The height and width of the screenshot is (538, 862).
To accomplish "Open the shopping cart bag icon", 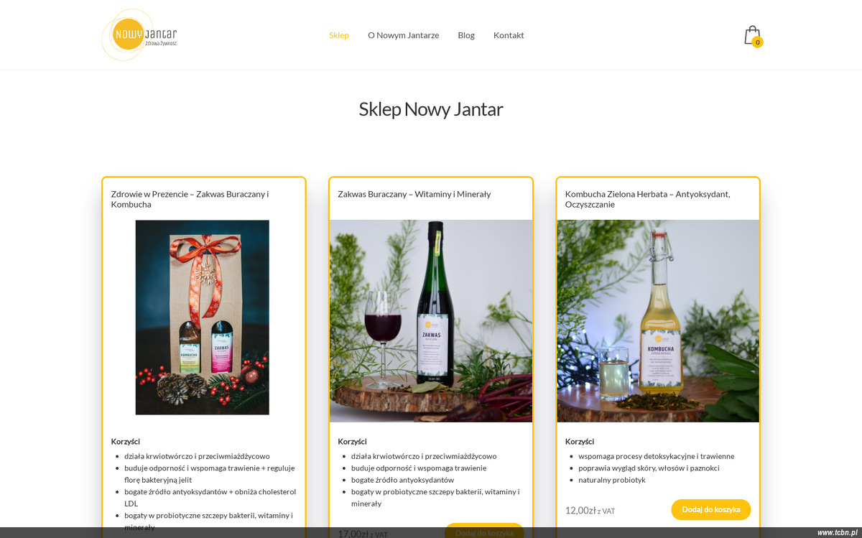I will (751, 35).
